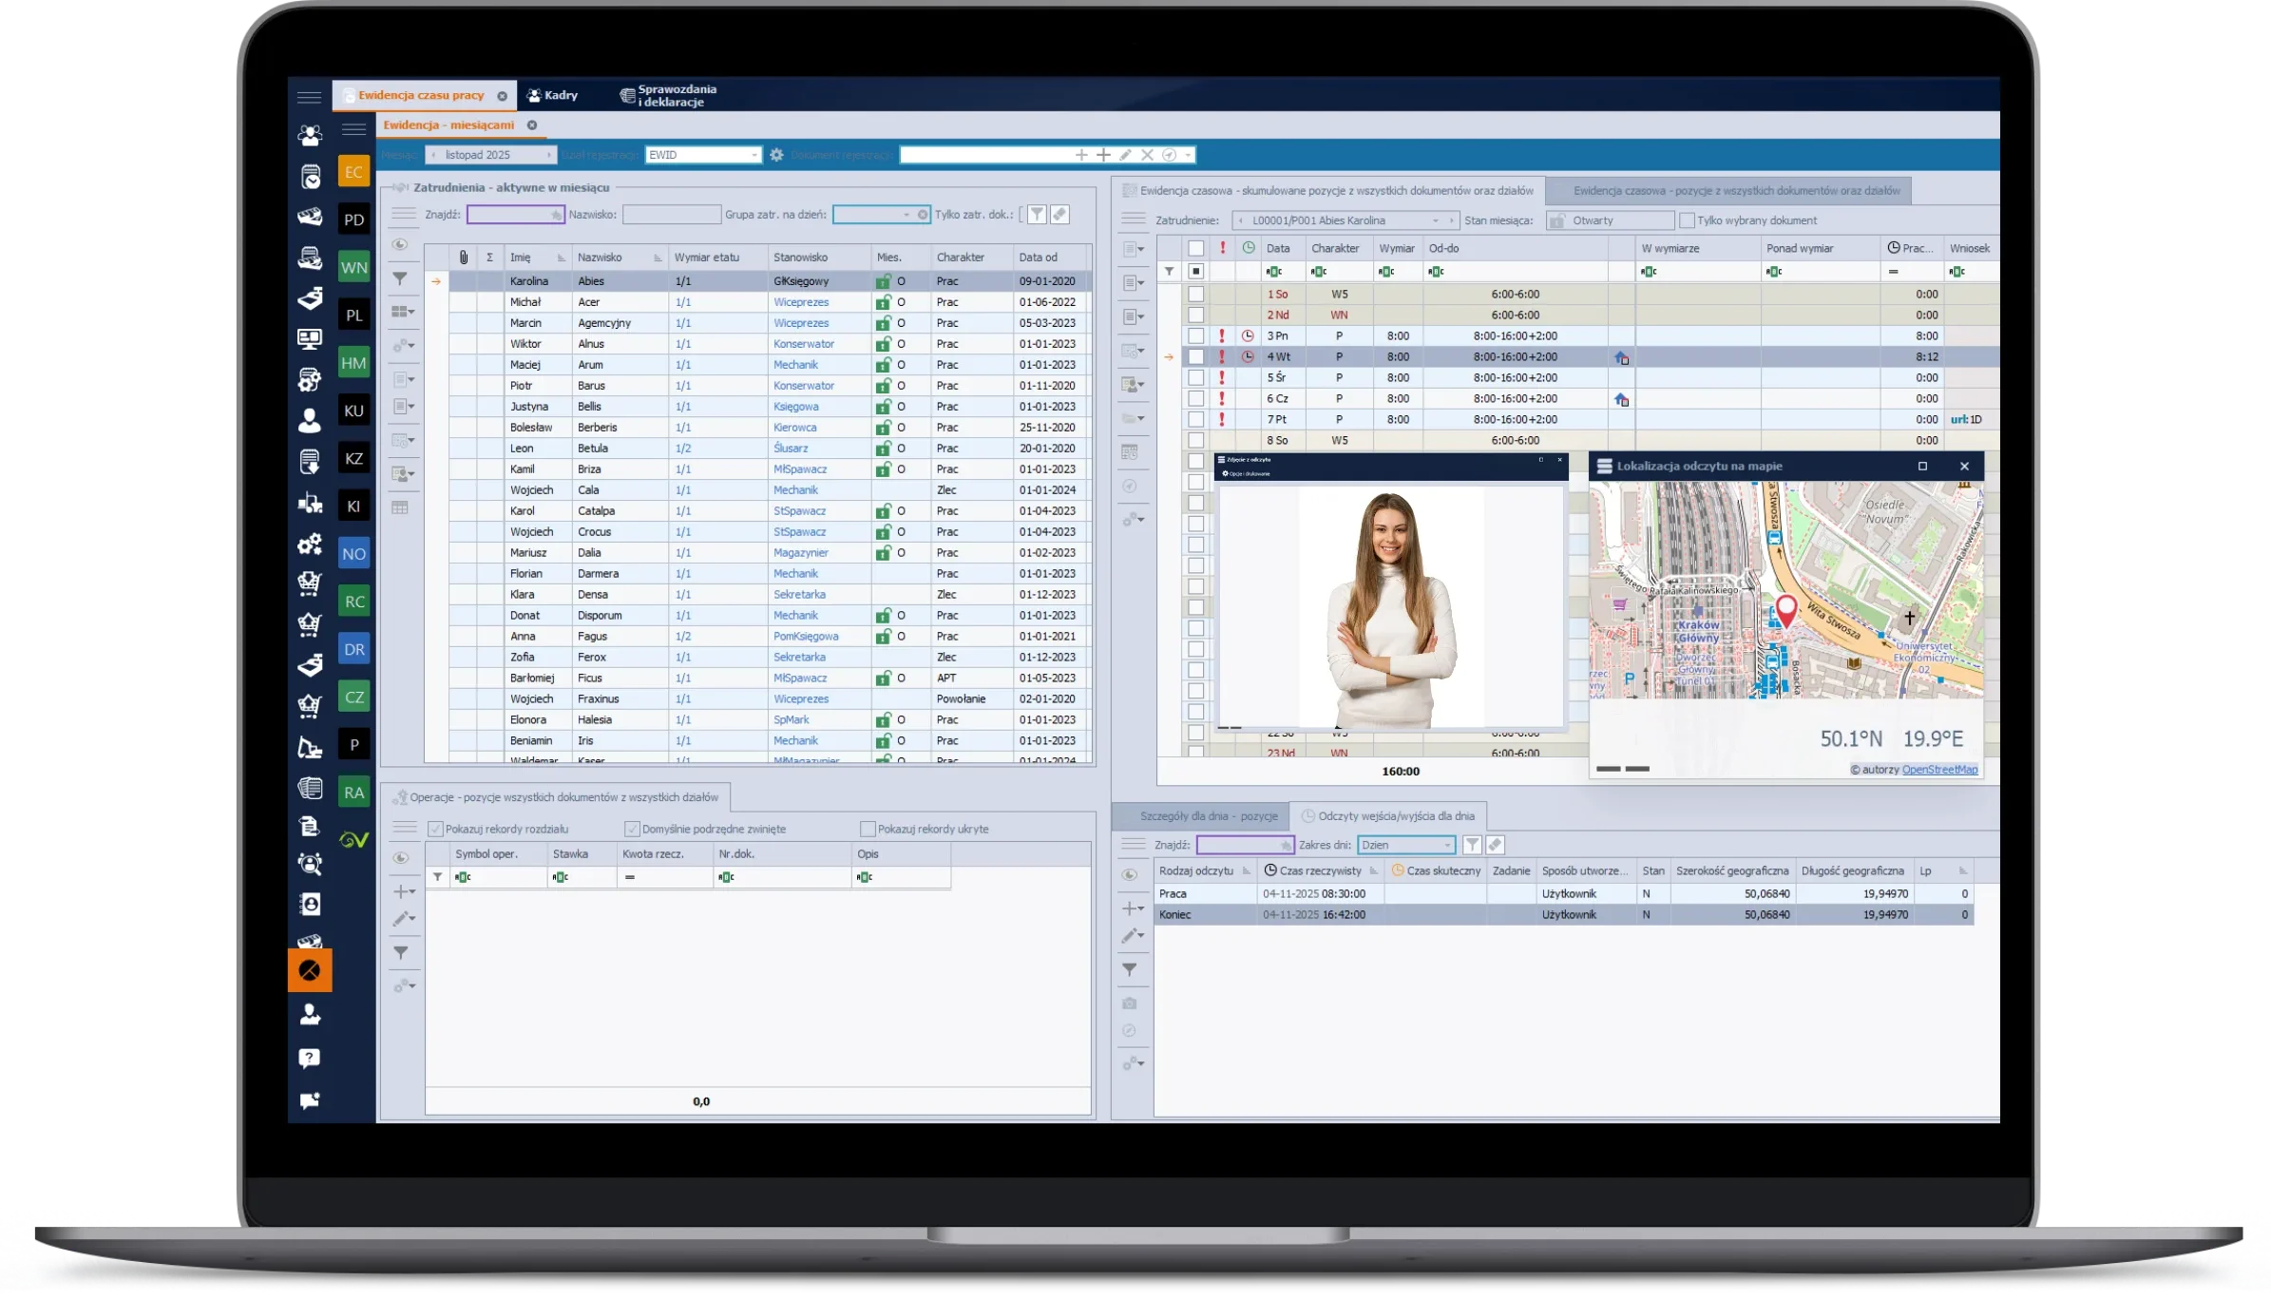2271x1300 pixels.
Task: Open the Zatrudnienie Abies Karolina dropdown
Action: click(x=1435, y=220)
